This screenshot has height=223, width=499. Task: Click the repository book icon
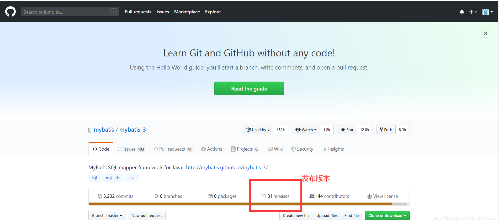click(x=90, y=130)
